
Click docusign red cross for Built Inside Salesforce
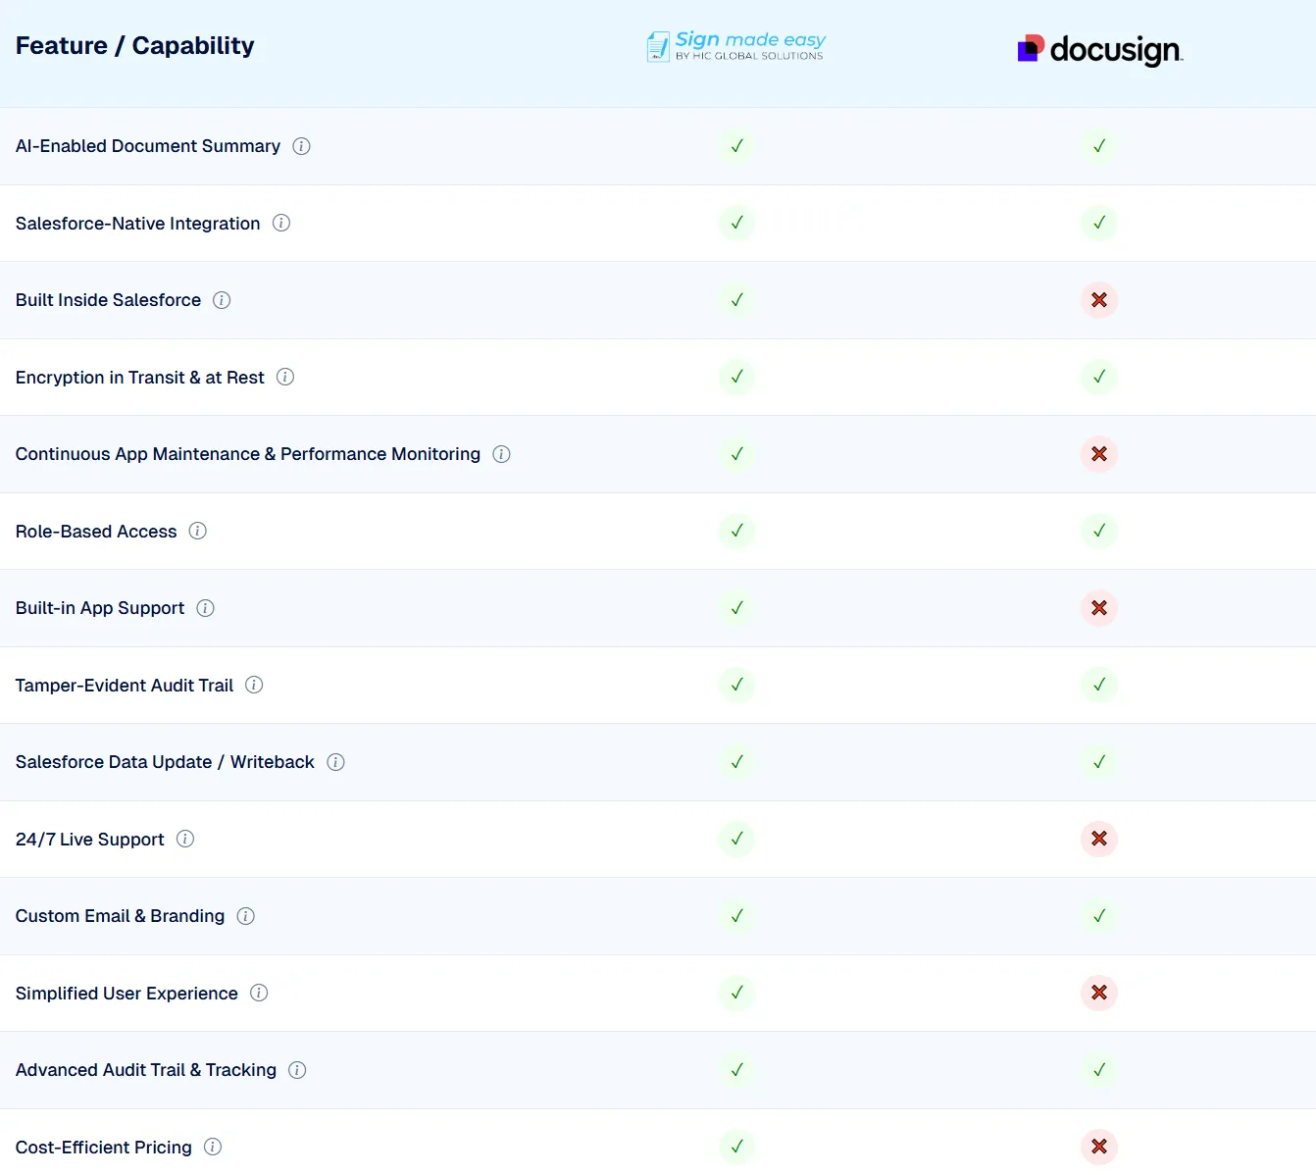[1099, 300]
